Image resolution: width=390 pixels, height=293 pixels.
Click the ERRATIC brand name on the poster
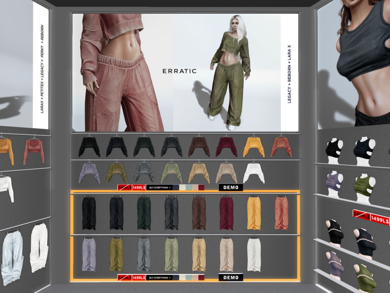(x=180, y=71)
